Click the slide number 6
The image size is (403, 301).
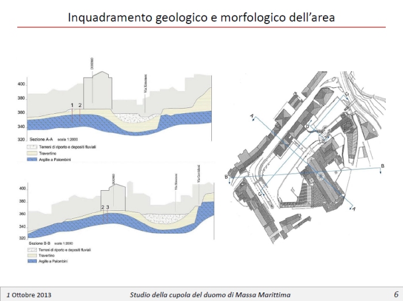(396, 294)
